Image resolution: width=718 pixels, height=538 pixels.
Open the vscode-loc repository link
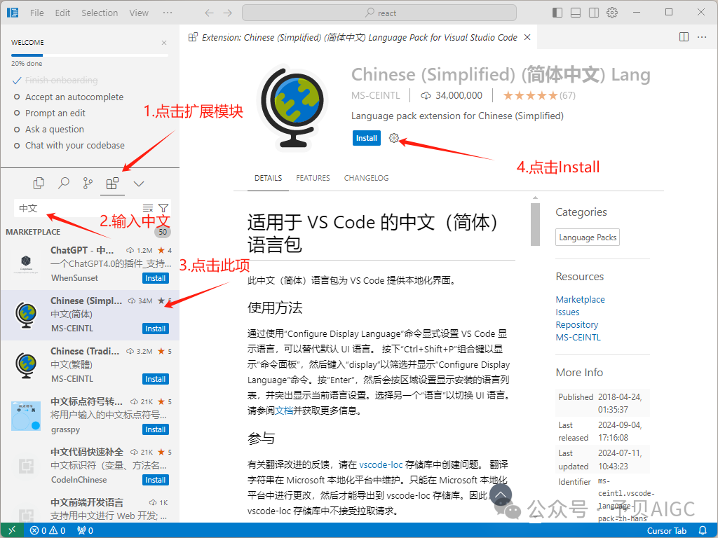pos(381,465)
